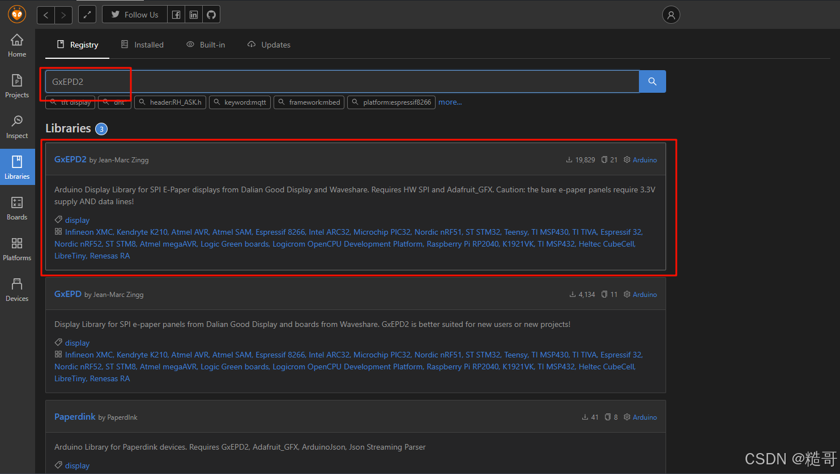
Task: Click the Jean-Marc Zingg author on GxEPD2
Action: point(123,160)
